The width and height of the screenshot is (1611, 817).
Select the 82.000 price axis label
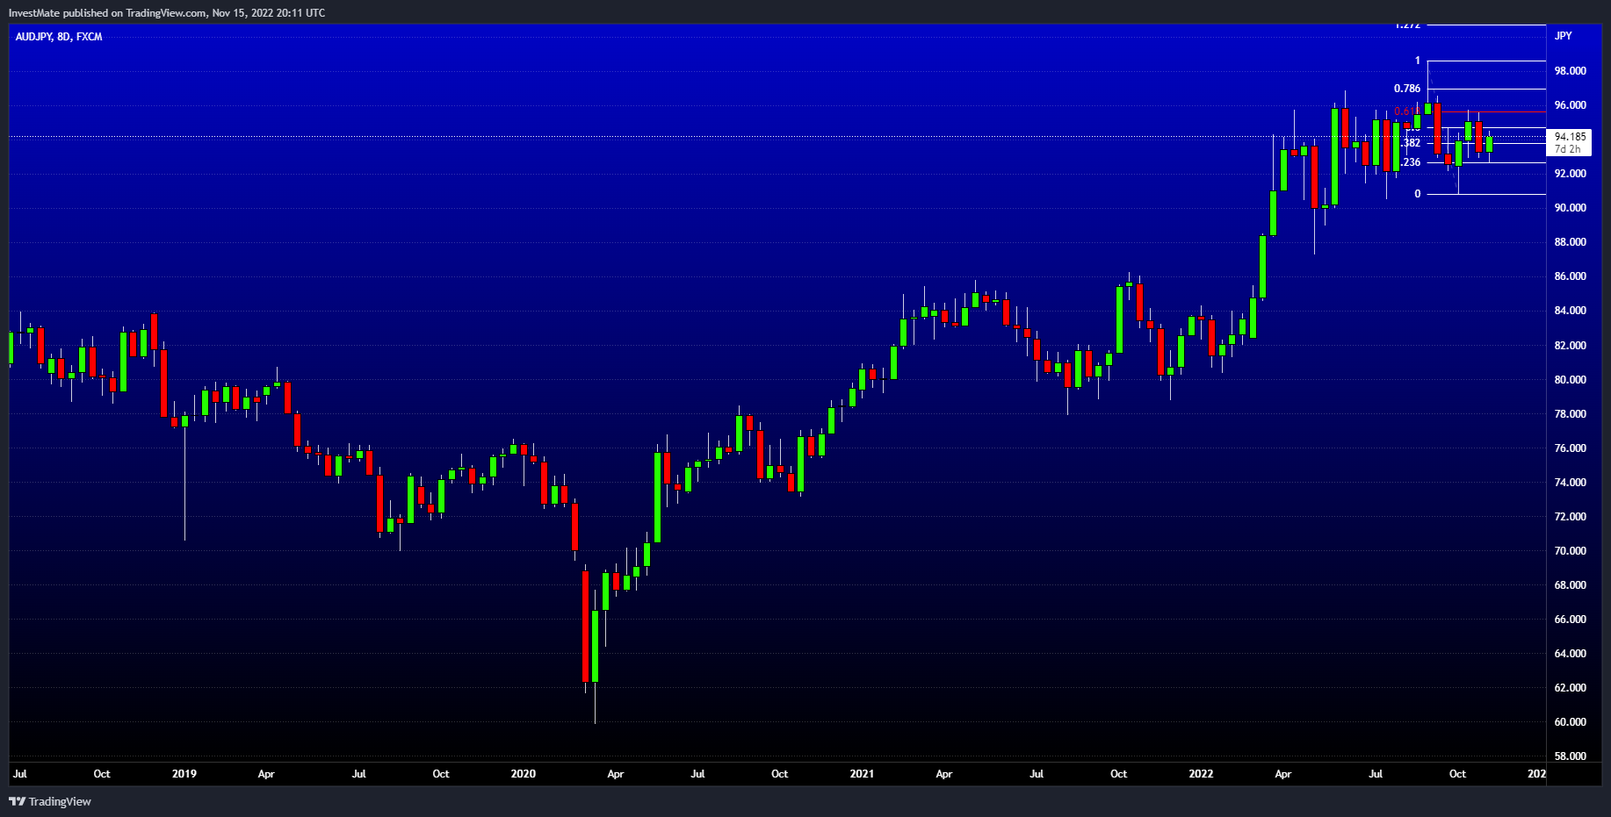[x=1570, y=346]
